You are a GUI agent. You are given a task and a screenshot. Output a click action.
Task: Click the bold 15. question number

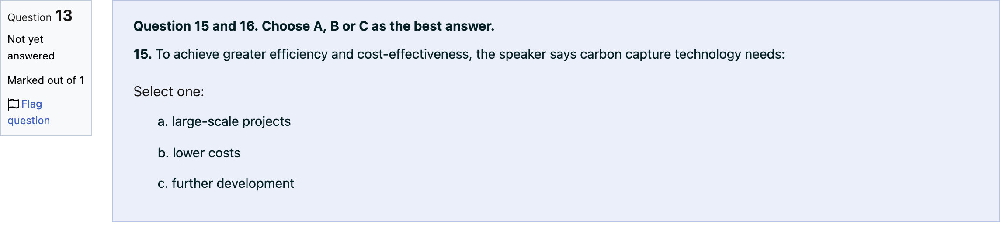(x=142, y=54)
